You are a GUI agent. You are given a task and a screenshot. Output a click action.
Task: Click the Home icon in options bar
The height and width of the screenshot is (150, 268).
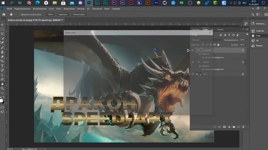click(x=4, y=15)
